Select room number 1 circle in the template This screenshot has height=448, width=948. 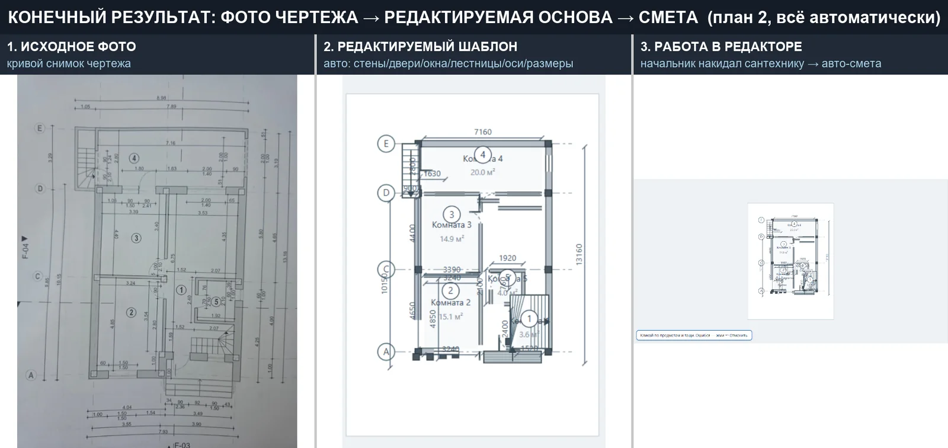click(529, 319)
